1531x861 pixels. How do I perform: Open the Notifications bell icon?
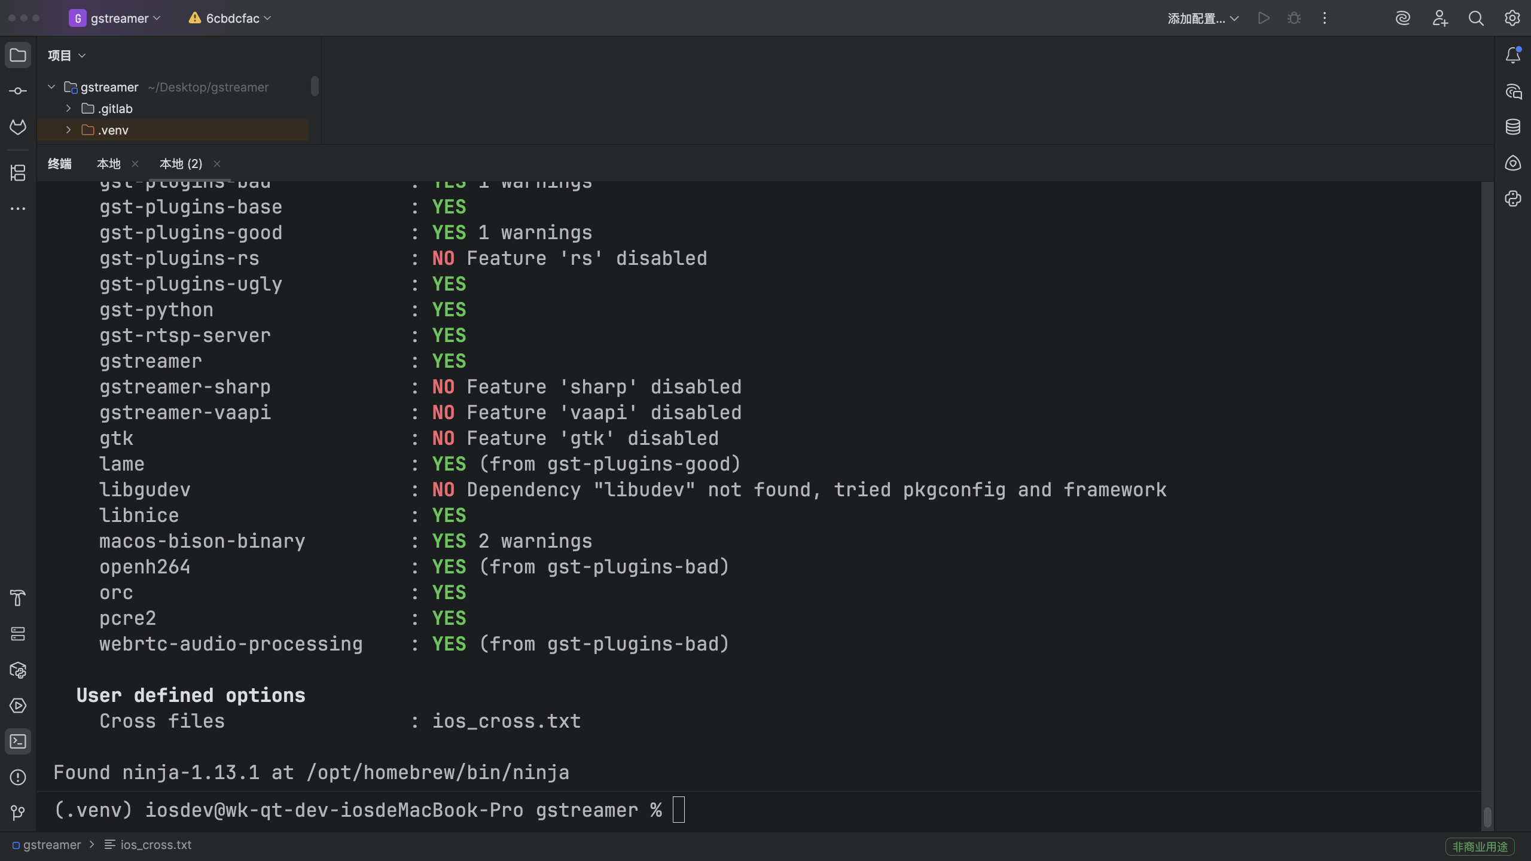(1513, 56)
